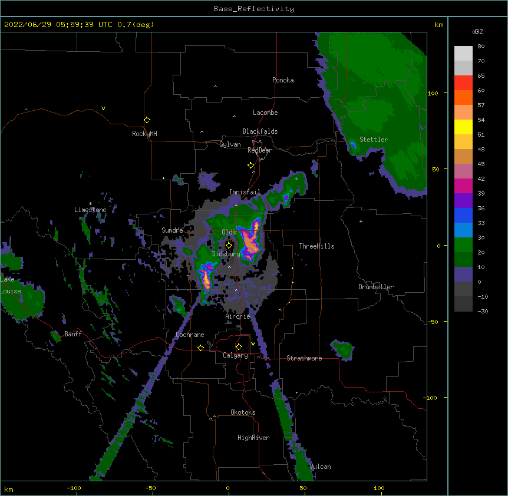Click the Sundre label
This screenshot has height=496, width=508.
[x=172, y=230]
